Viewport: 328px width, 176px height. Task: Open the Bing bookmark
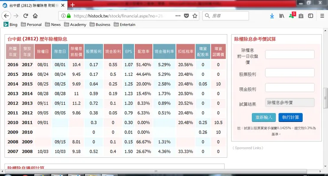11,24
